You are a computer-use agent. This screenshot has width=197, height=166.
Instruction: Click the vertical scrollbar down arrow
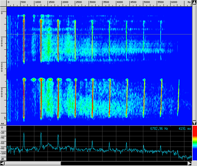(x=194, y=122)
